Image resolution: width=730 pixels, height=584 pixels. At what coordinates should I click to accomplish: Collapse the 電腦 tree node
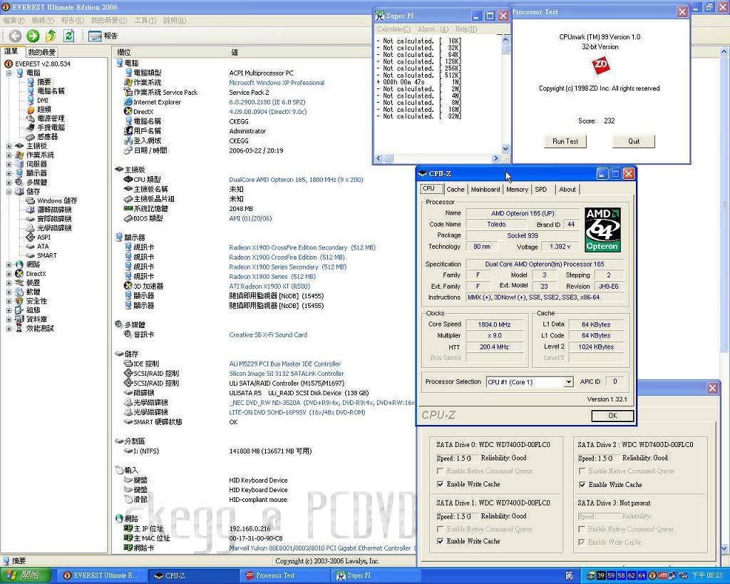click(x=9, y=73)
